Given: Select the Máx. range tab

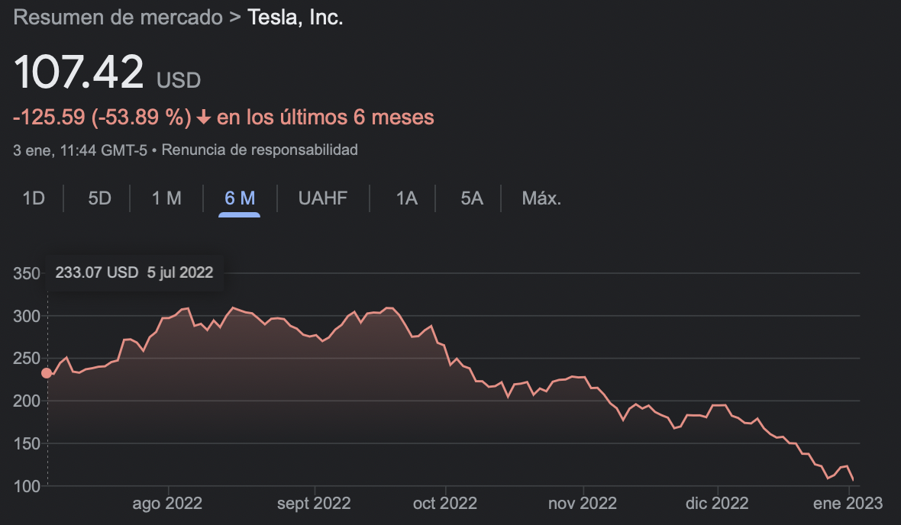Looking at the screenshot, I should [x=541, y=198].
